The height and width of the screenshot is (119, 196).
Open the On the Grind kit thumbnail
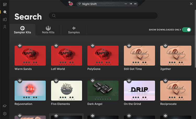point(139,90)
